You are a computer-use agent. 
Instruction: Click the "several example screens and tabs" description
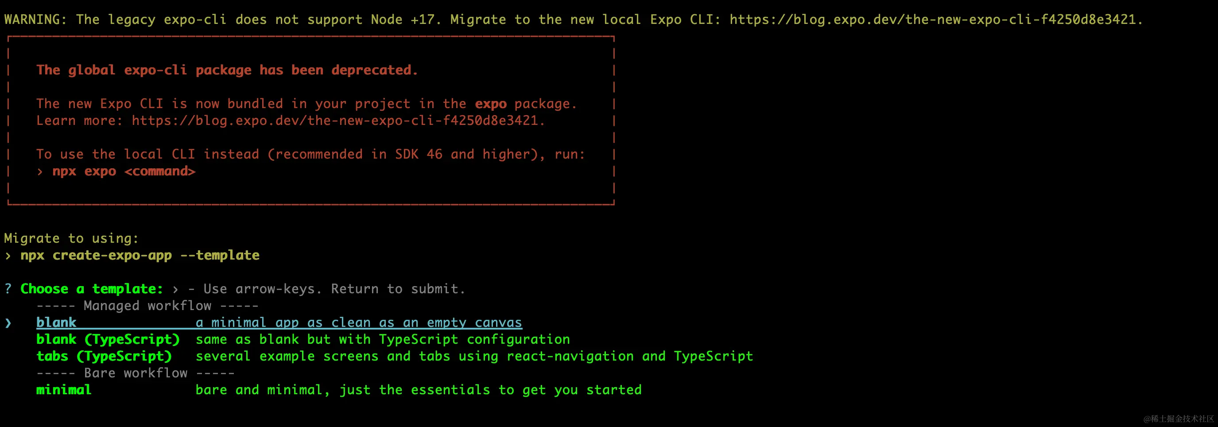(x=474, y=357)
